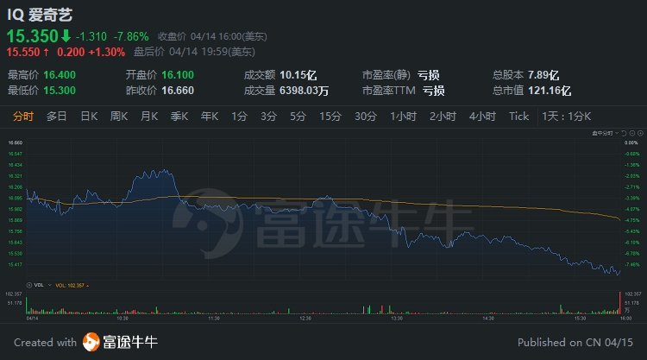
Task: Click the tall closing volume bar
Action: point(619,303)
